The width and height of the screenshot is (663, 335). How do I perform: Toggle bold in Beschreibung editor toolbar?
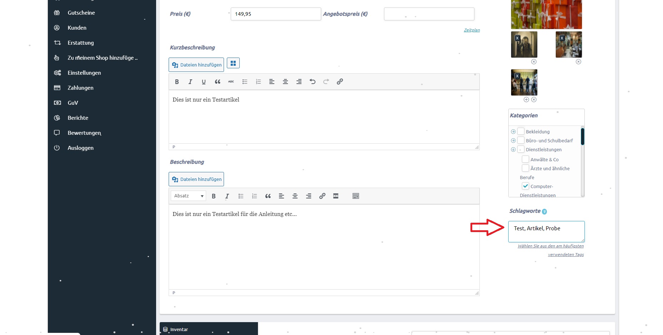click(x=214, y=196)
